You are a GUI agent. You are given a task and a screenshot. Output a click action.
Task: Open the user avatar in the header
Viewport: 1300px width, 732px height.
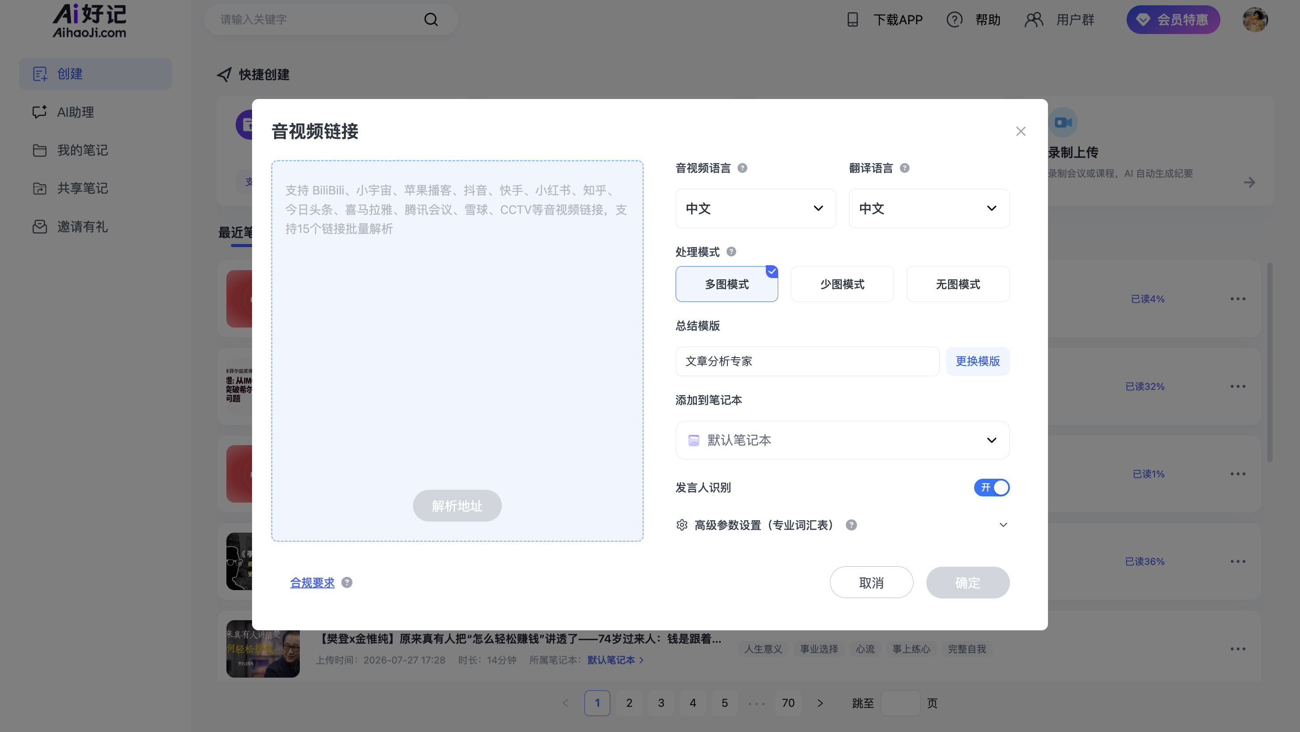coord(1255,20)
